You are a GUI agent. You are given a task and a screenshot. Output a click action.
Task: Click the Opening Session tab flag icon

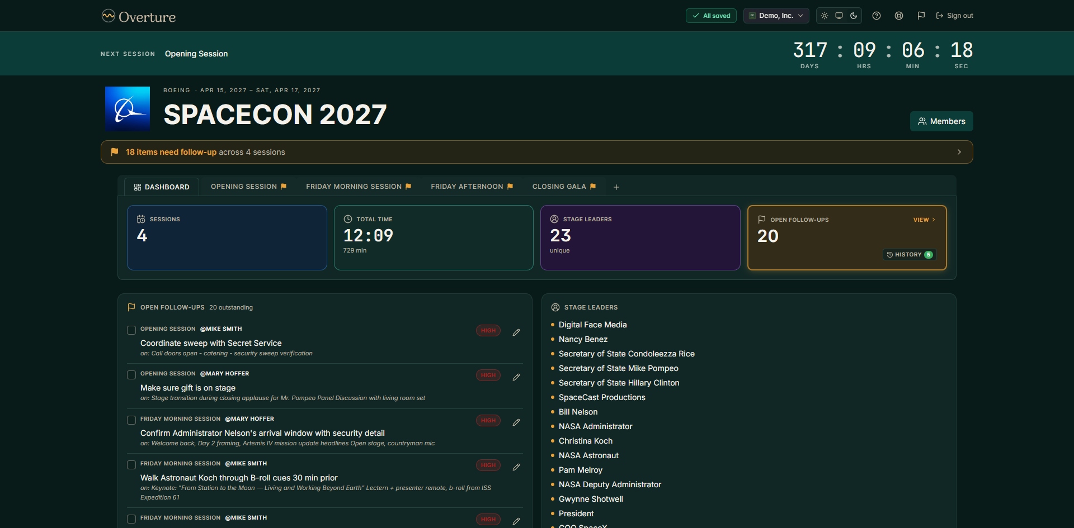(x=284, y=187)
